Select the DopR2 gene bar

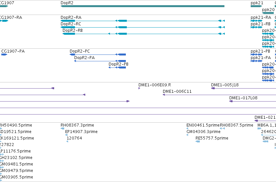(x=143, y=6)
